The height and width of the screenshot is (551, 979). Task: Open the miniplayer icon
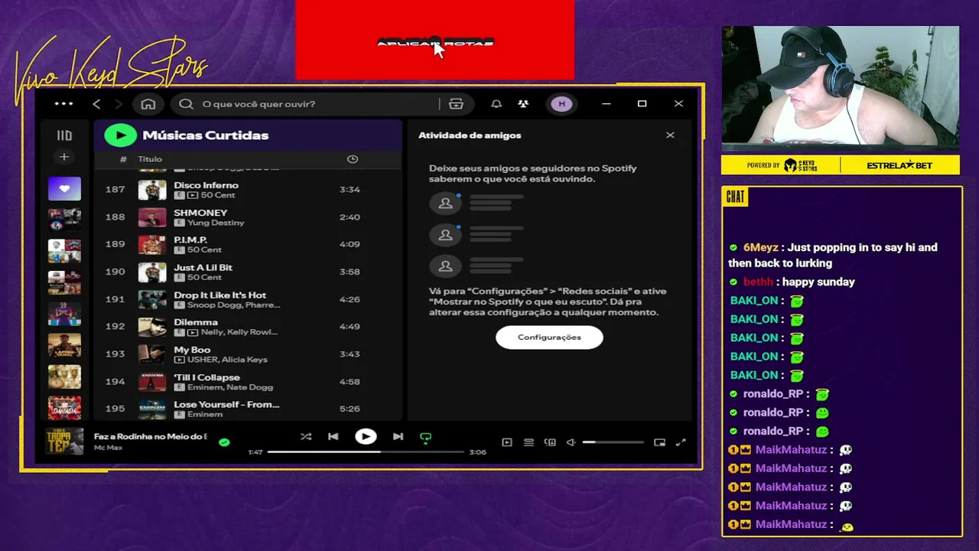click(x=659, y=442)
